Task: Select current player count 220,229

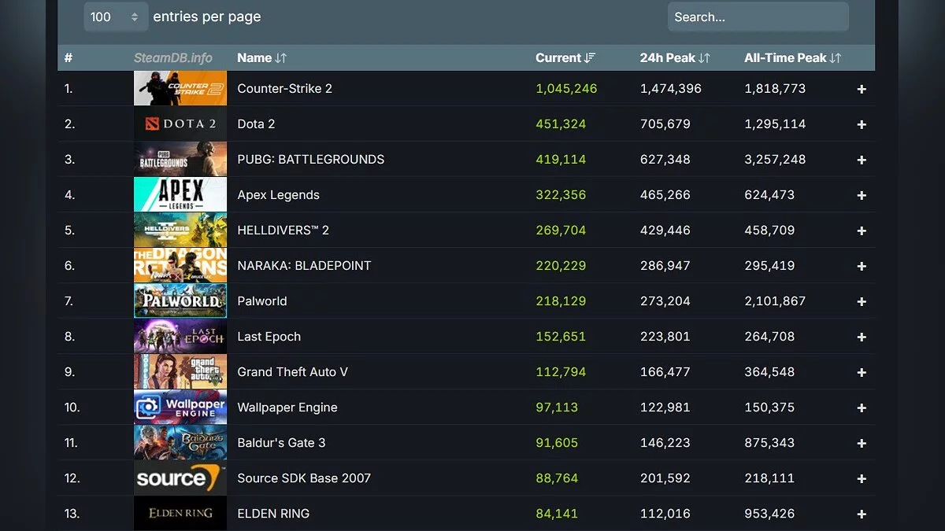Action: (561, 265)
